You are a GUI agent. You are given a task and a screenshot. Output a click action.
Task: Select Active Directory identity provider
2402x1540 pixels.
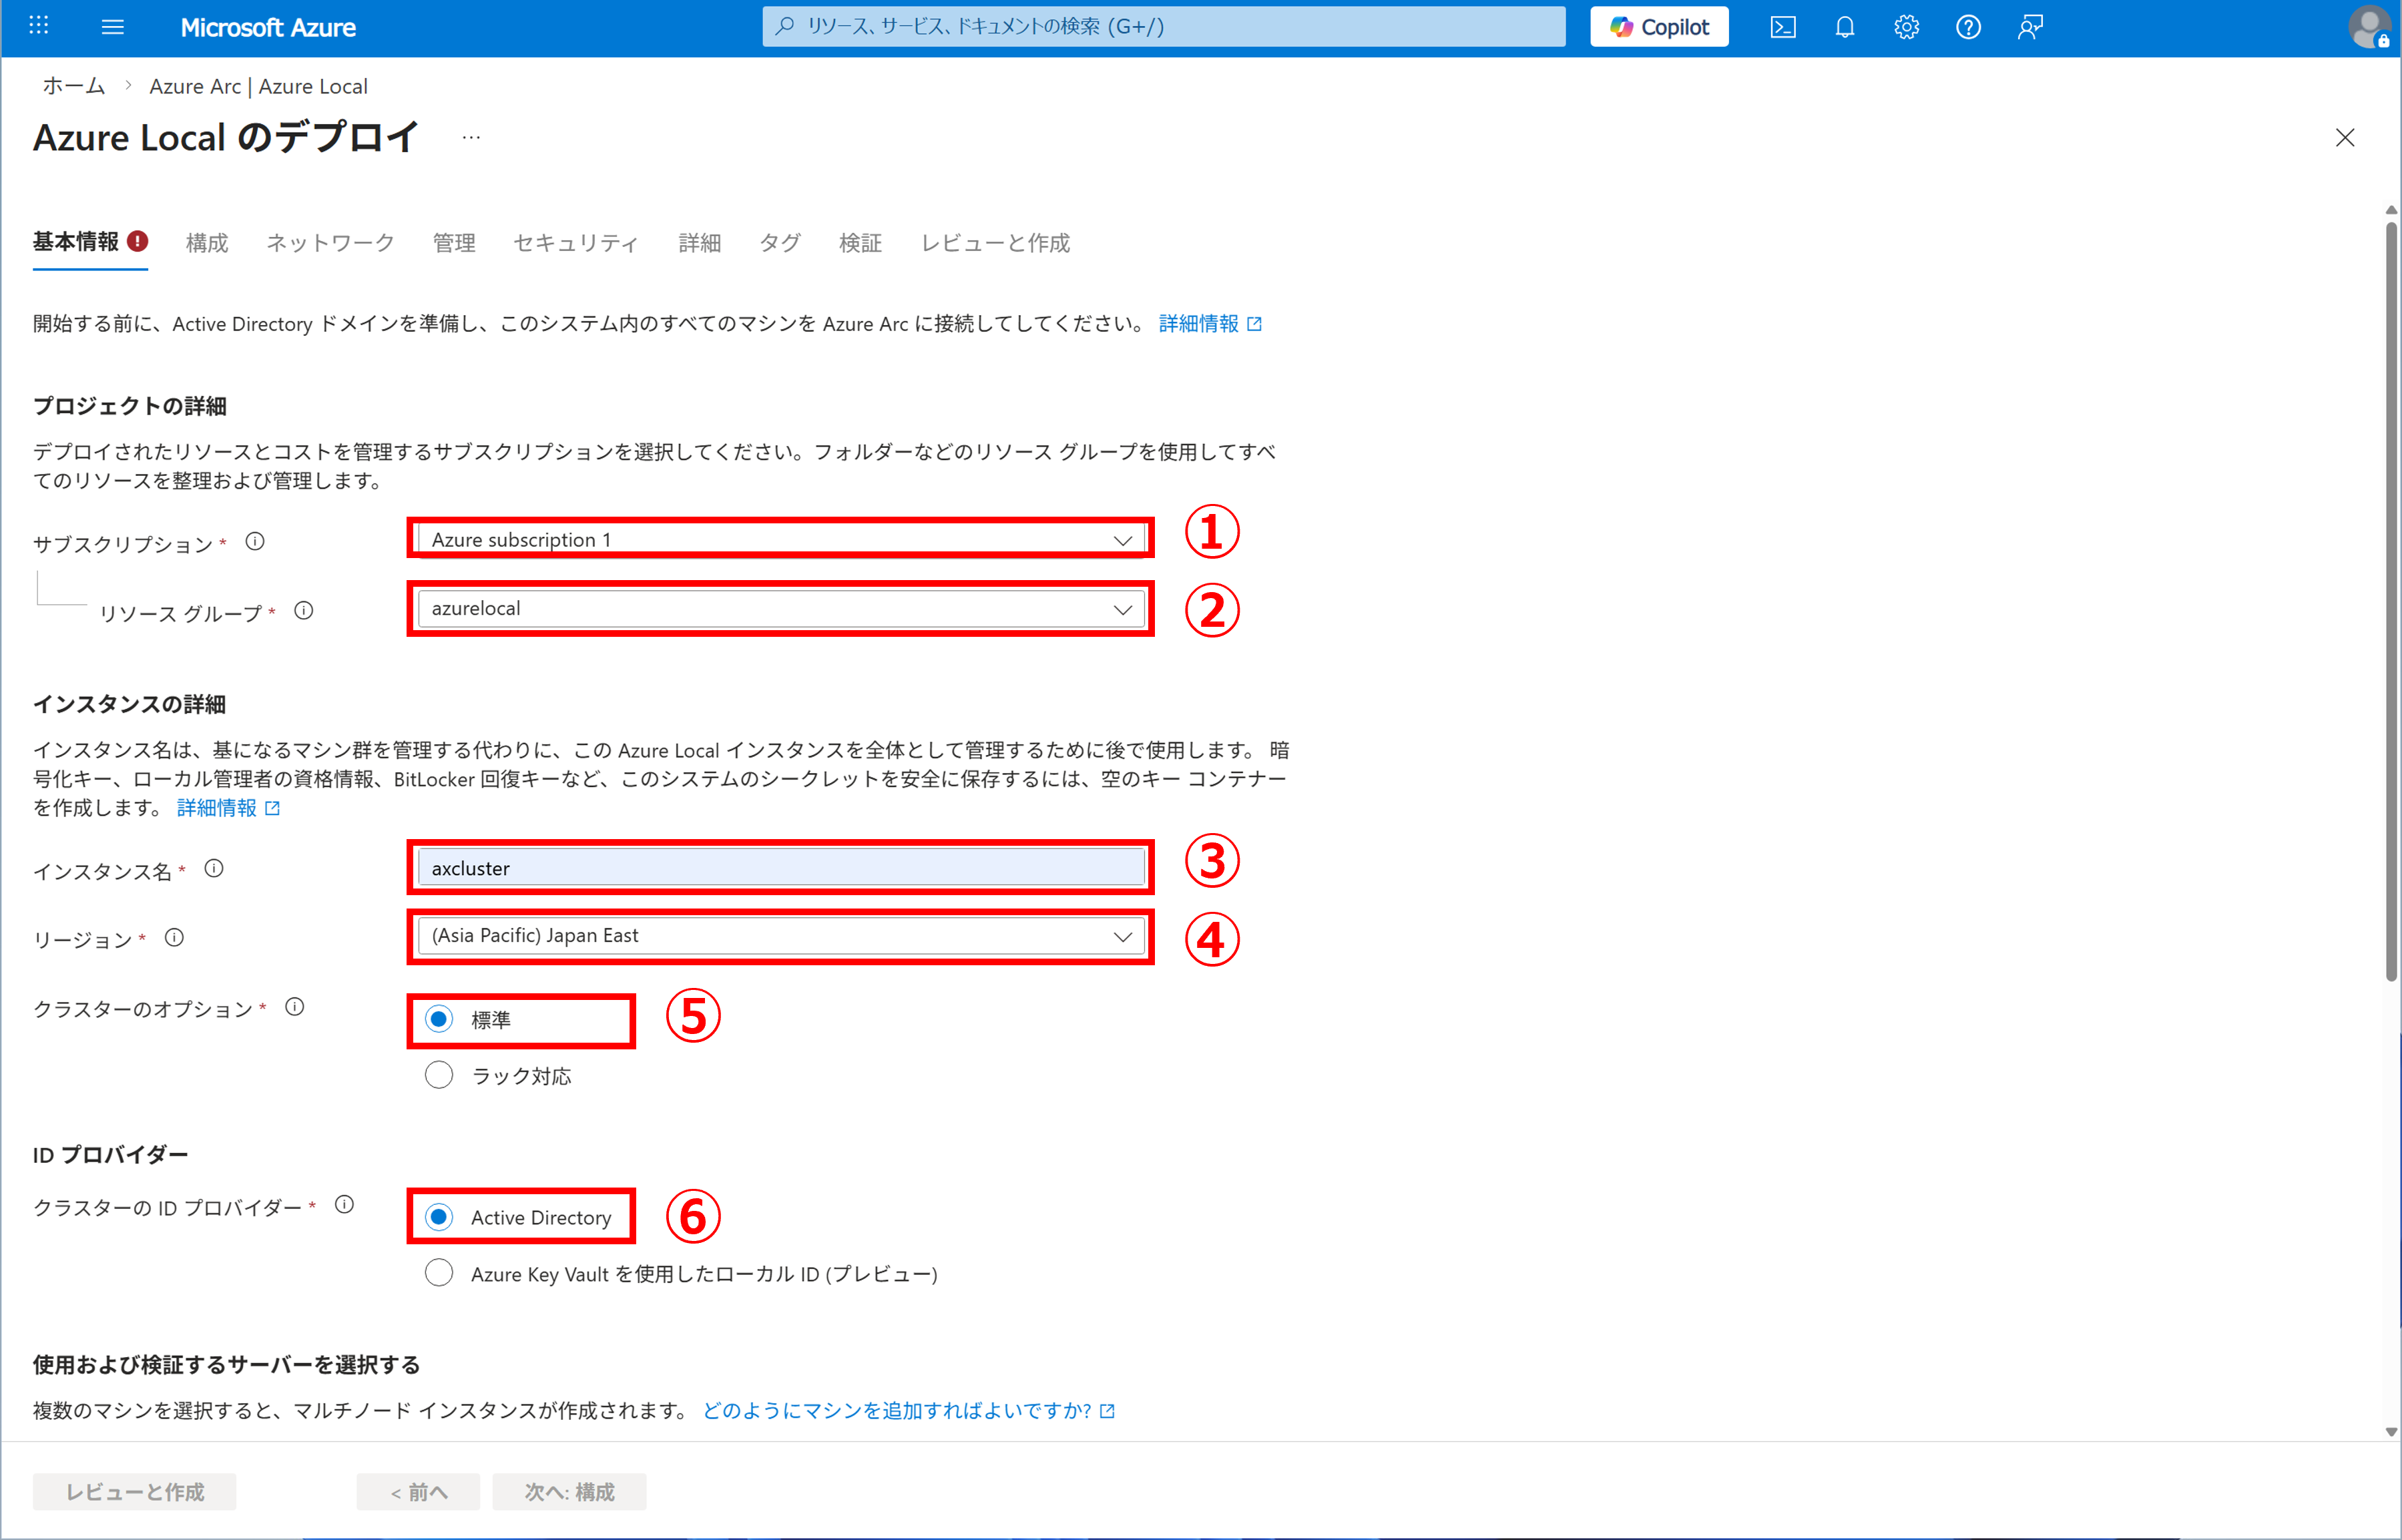click(439, 1217)
